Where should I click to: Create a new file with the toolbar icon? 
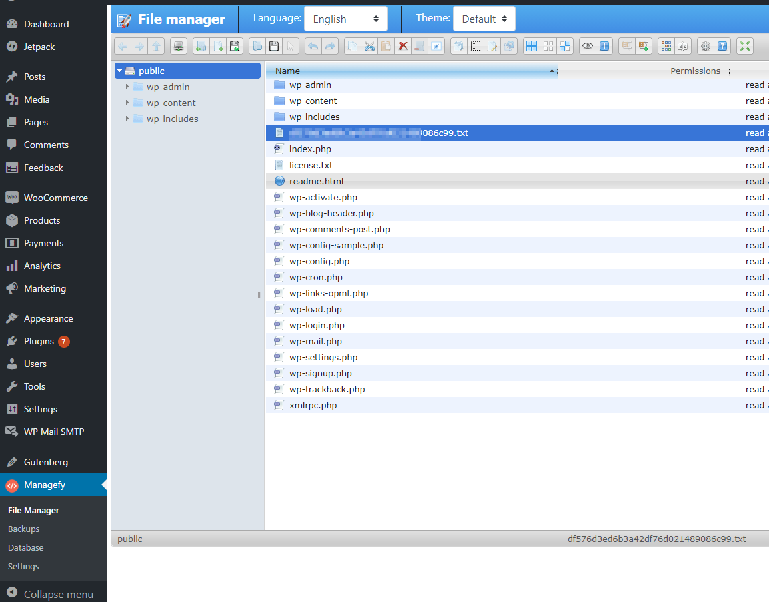tap(217, 47)
